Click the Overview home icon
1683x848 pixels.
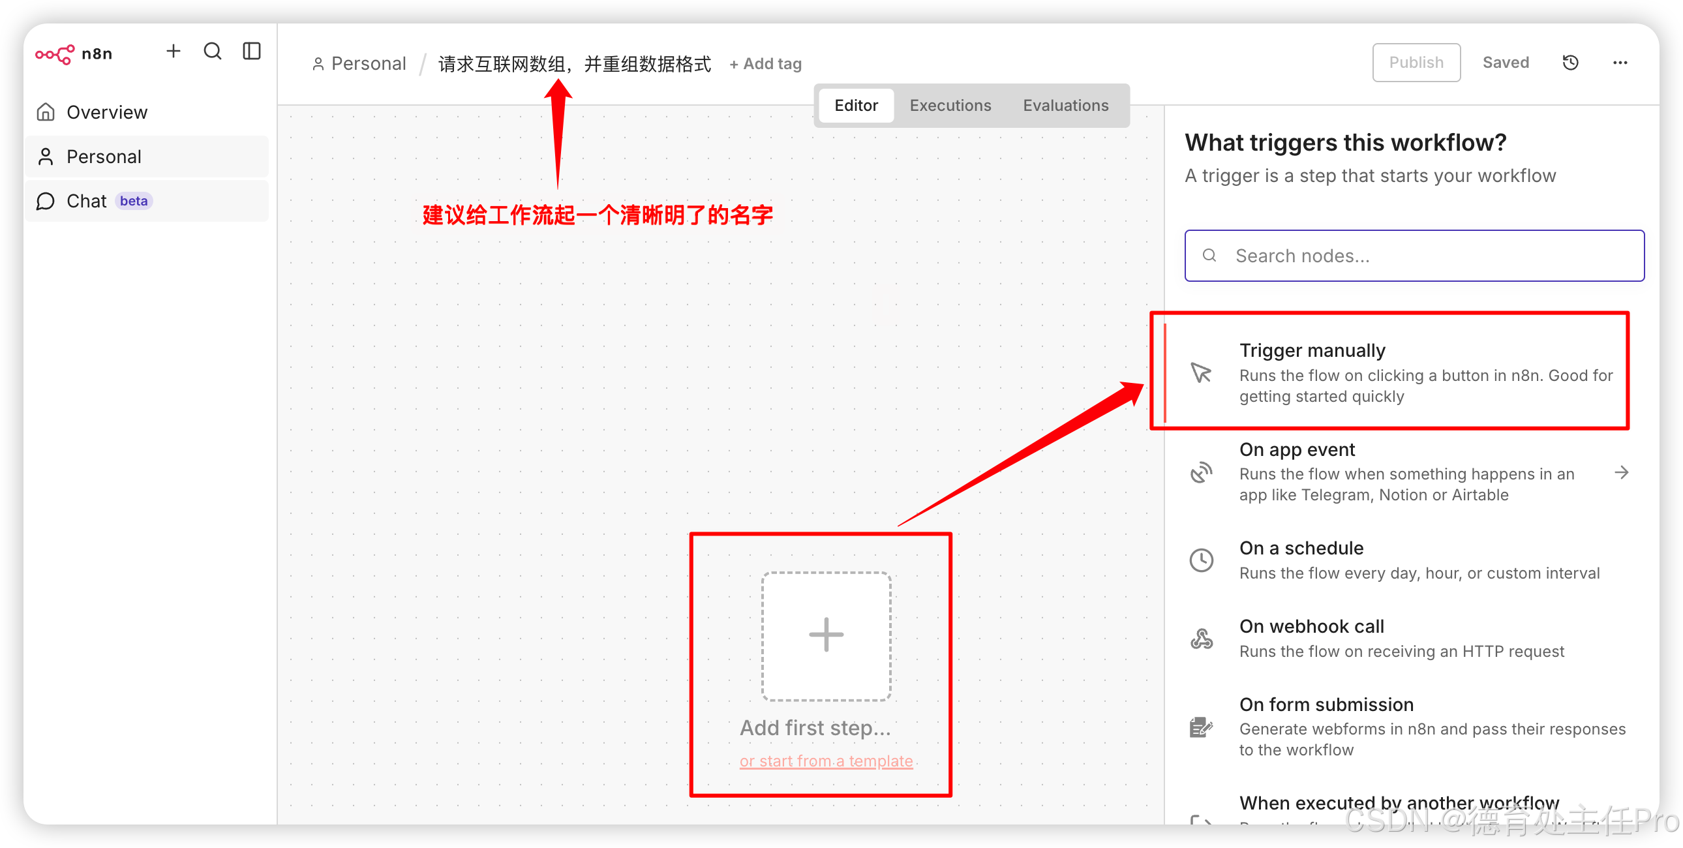coord(46,112)
